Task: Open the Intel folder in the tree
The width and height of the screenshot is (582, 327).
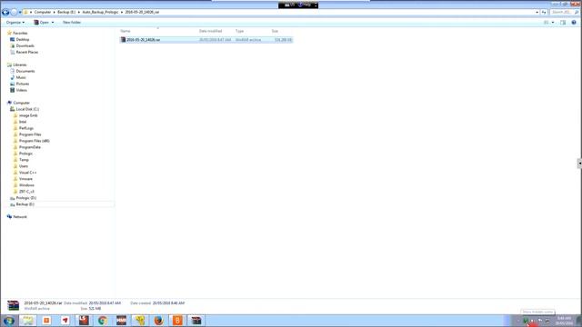Action: coord(23,122)
